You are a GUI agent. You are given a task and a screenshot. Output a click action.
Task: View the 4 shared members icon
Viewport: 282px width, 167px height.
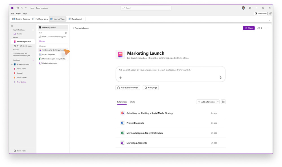pos(260,28)
